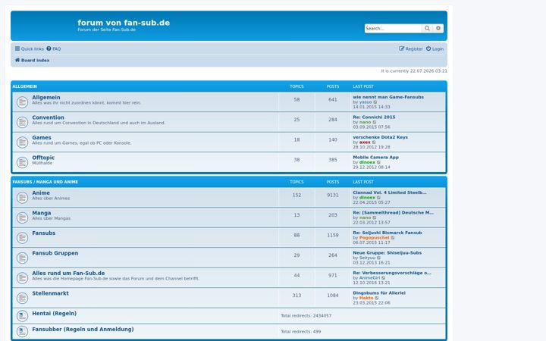Click Alles rund um Fan-Sub.de status icon

tap(22, 277)
